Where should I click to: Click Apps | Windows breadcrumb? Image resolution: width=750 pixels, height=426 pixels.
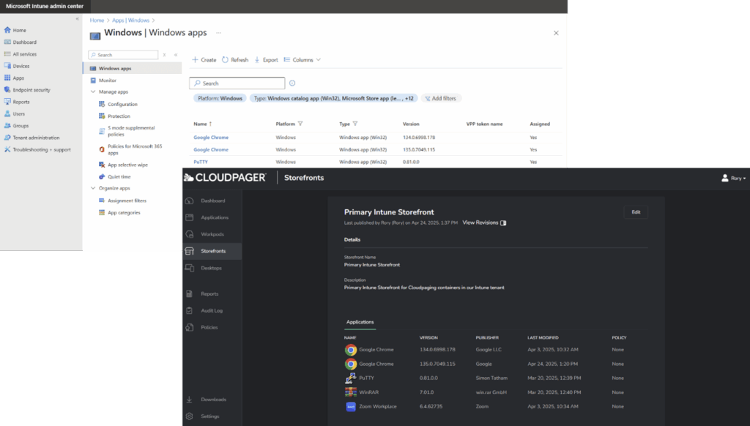pos(130,20)
